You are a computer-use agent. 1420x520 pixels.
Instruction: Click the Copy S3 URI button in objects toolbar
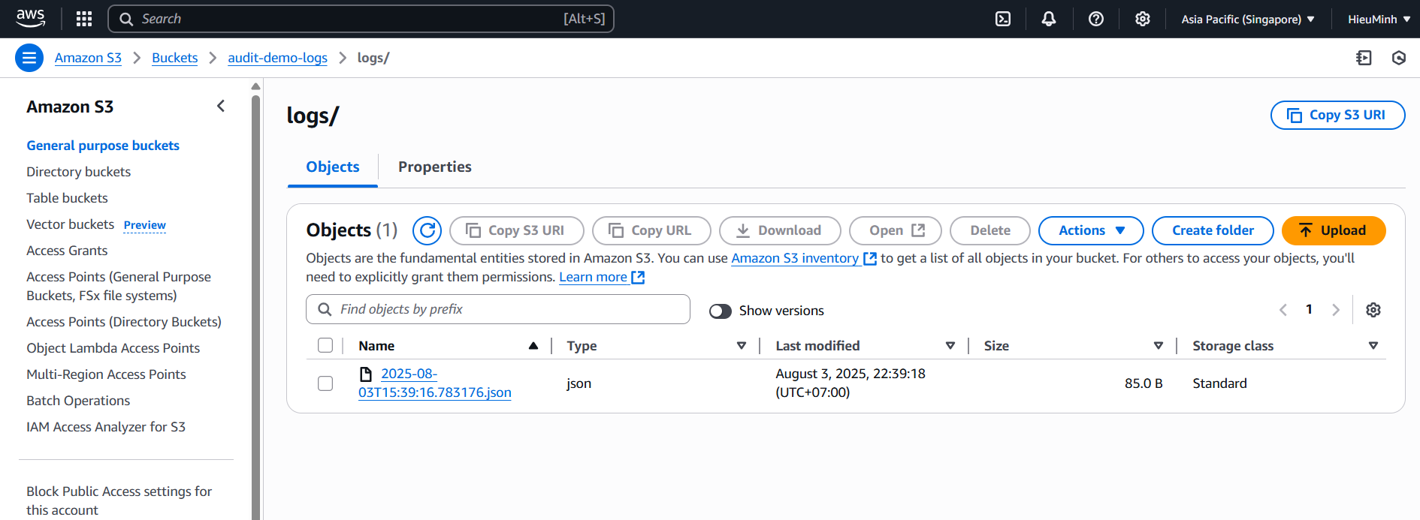coord(517,230)
